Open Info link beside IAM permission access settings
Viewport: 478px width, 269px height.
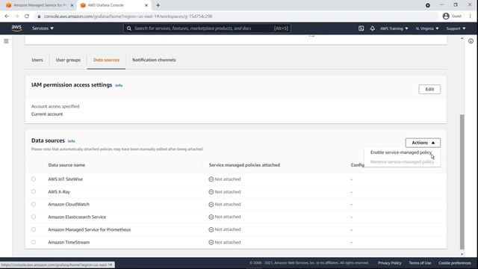[119, 85]
